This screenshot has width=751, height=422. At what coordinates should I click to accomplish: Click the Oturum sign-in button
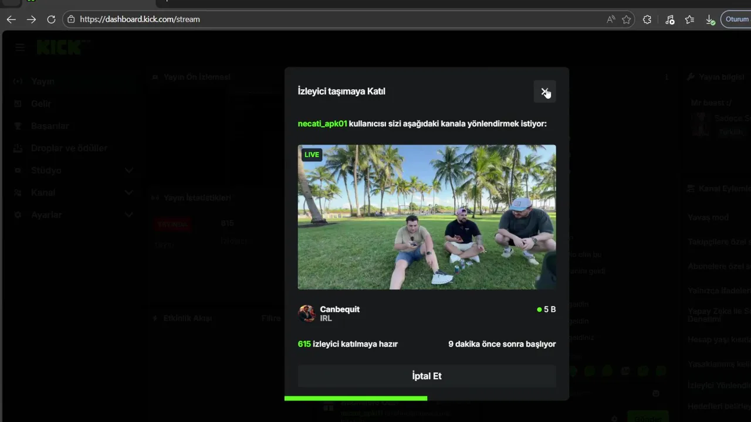coord(736,19)
